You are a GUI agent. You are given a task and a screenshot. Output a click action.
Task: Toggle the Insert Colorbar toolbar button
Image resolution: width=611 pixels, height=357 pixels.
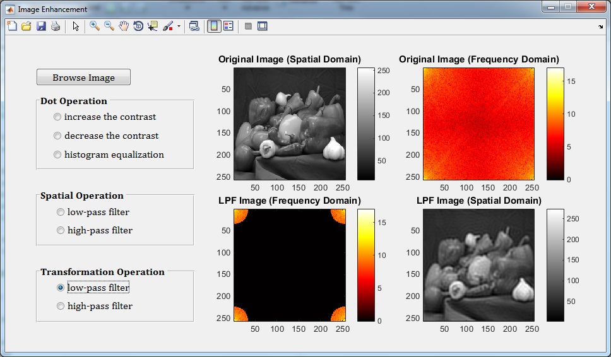214,26
